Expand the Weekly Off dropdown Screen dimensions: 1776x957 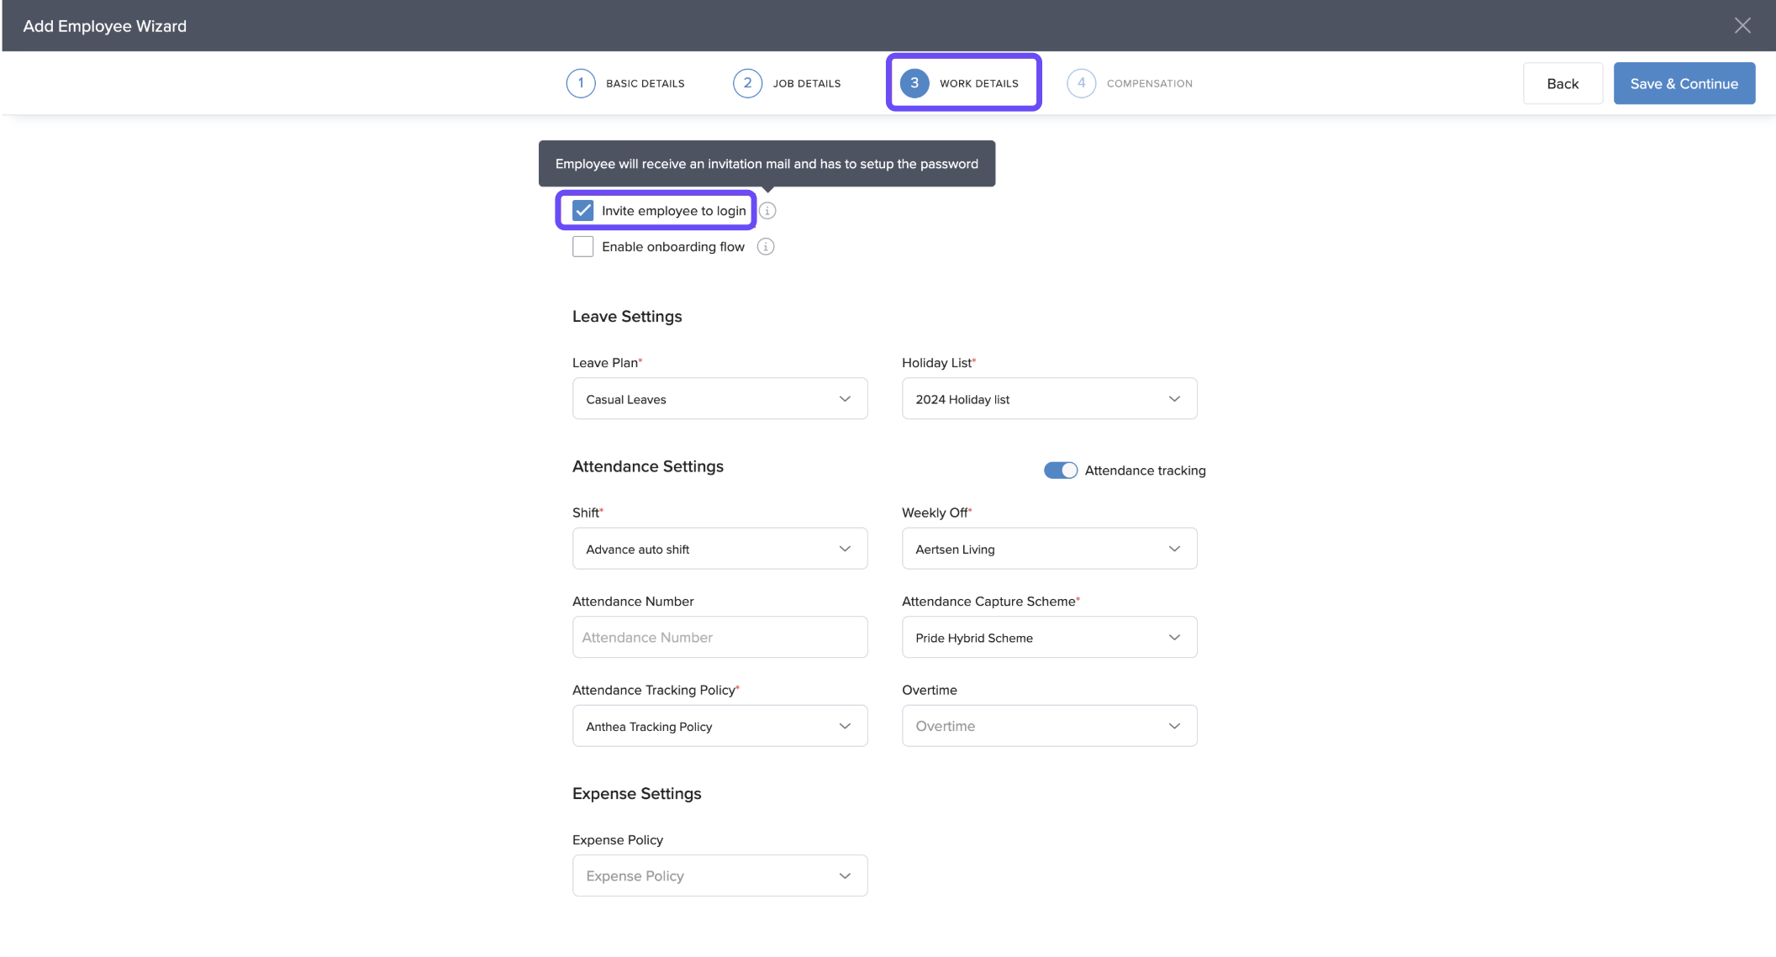(x=1049, y=549)
